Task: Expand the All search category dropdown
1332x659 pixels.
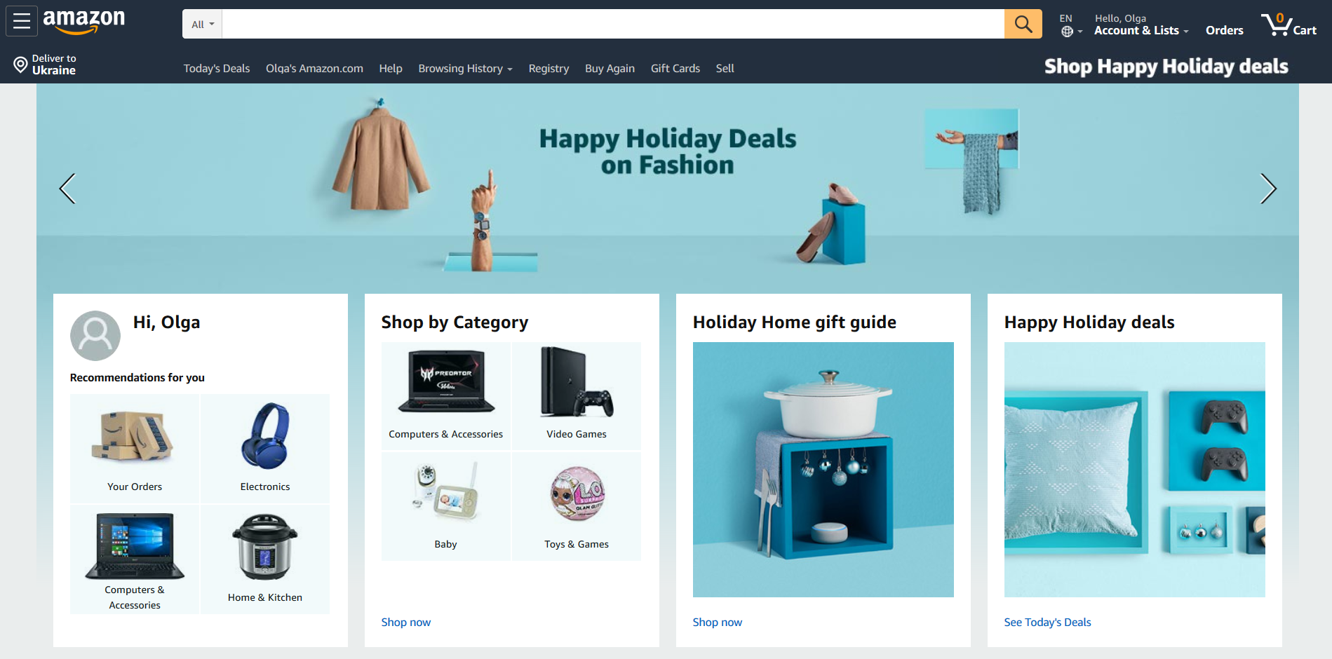Action: [x=203, y=24]
